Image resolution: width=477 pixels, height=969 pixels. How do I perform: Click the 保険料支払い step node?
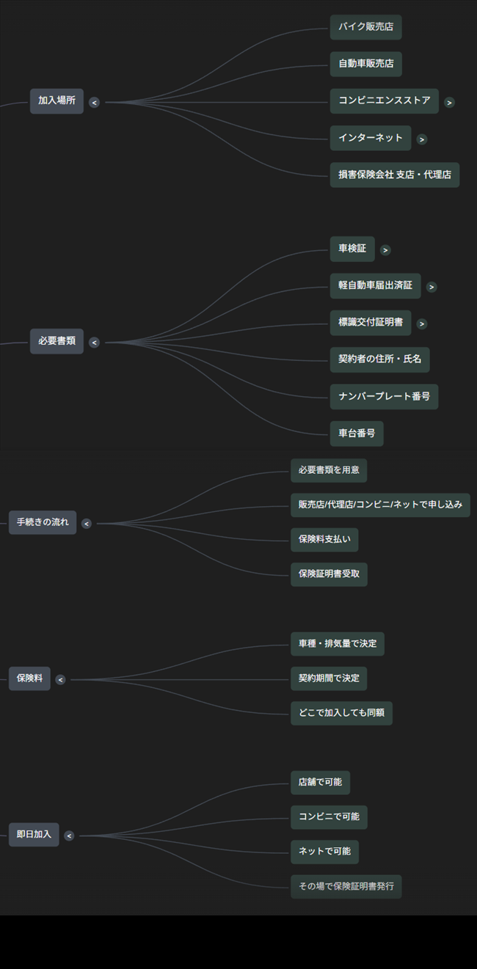coord(324,539)
